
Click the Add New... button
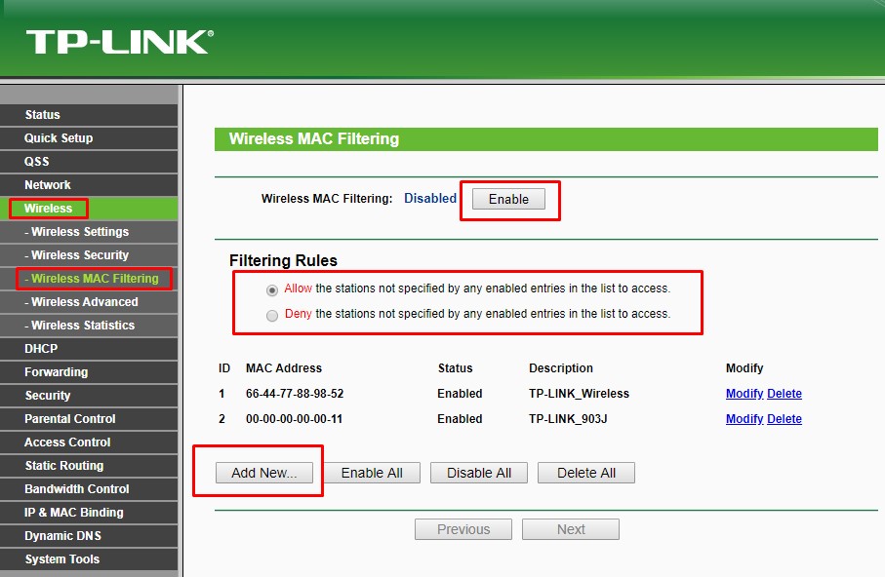264,473
